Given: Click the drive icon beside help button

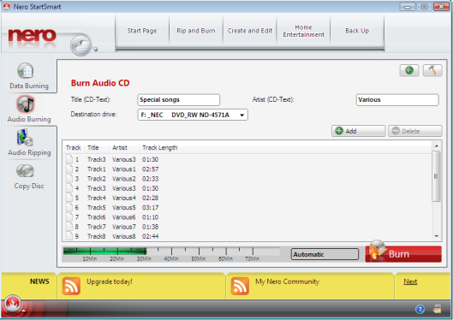Looking at the screenshot, I should (437, 309).
